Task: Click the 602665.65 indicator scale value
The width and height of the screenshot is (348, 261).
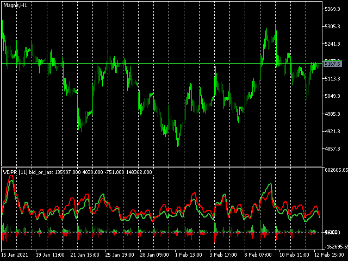Action: click(336, 170)
